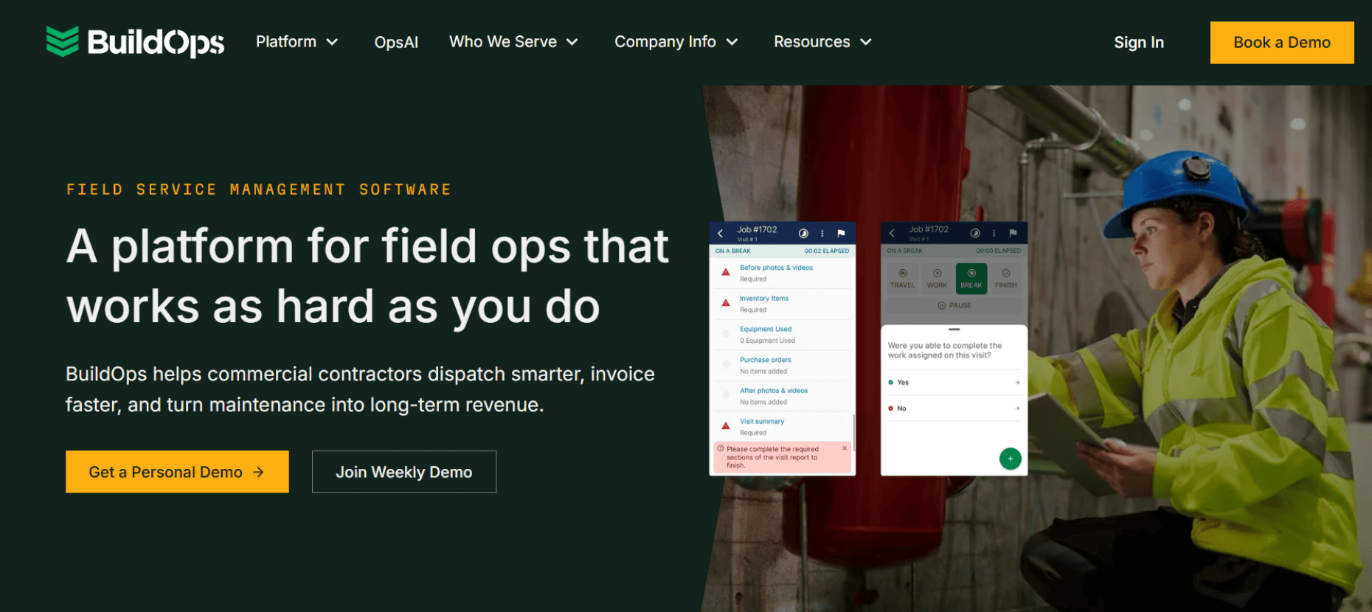Image resolution: width=1372 pixels, height=612 pixels.
Task: Open Before photos & videos section
Action: click(782, 273)
